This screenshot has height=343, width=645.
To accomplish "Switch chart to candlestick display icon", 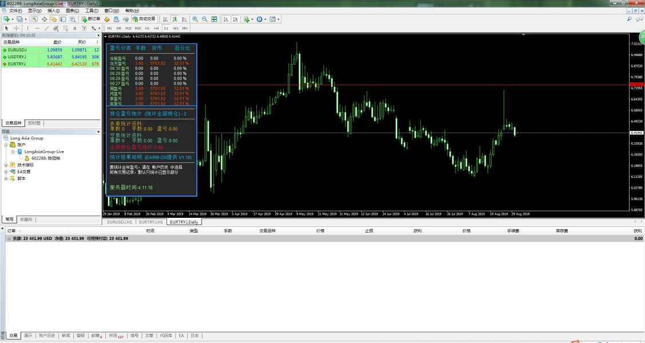I will coord(173,19).
